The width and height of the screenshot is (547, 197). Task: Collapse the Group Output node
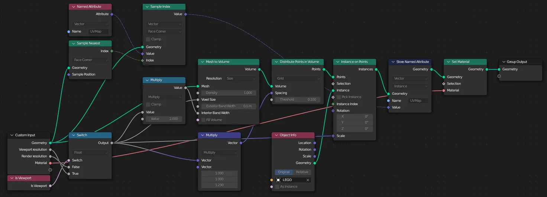[503, 62]
